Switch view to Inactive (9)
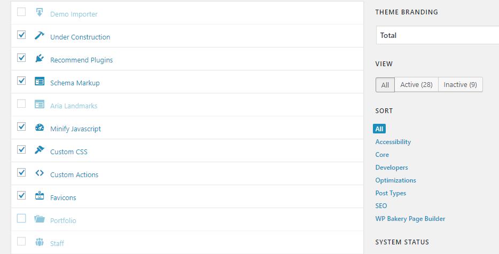The width and height of the screenshot is (499, 254). coord(461,85)
